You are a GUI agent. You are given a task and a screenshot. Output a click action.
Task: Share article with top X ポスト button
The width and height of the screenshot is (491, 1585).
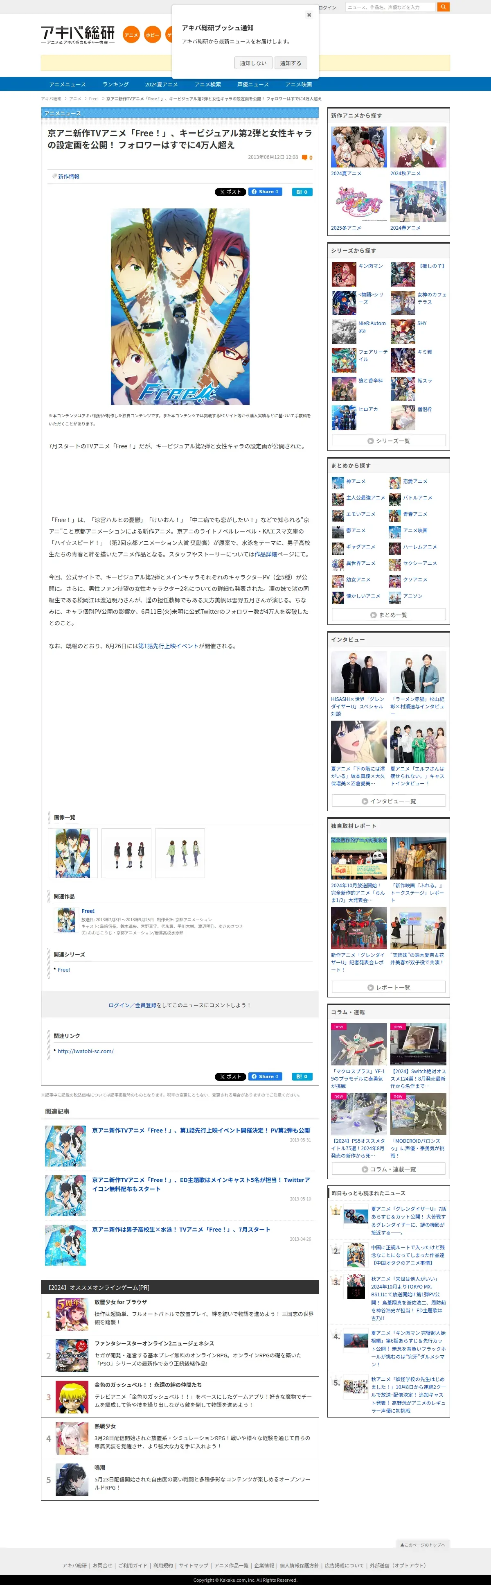[x=230, y=192]
